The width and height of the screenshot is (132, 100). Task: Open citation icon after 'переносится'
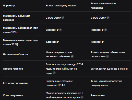pyautogui.click(x=107, y=56)
